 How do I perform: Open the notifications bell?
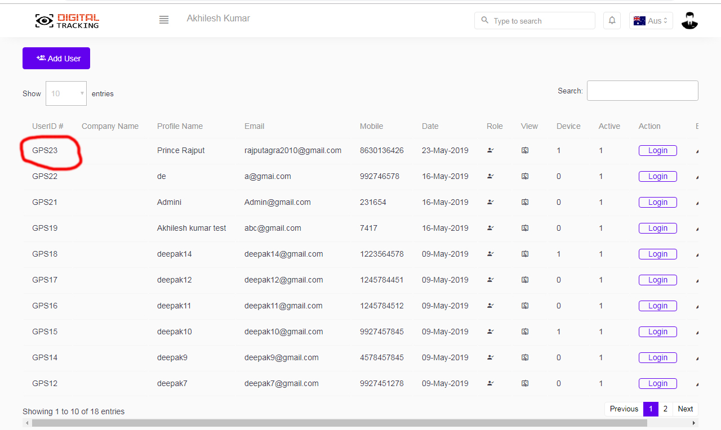tap(612, 21)
